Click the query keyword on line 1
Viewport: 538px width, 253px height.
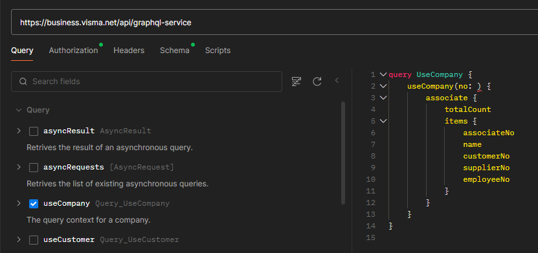400,74
